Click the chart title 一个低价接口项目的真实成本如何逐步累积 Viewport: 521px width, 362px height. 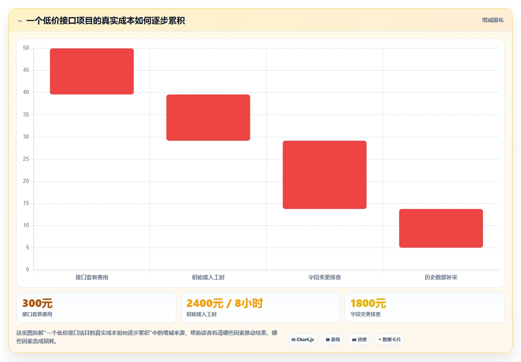pyautogui.click(x=105, y=20)
